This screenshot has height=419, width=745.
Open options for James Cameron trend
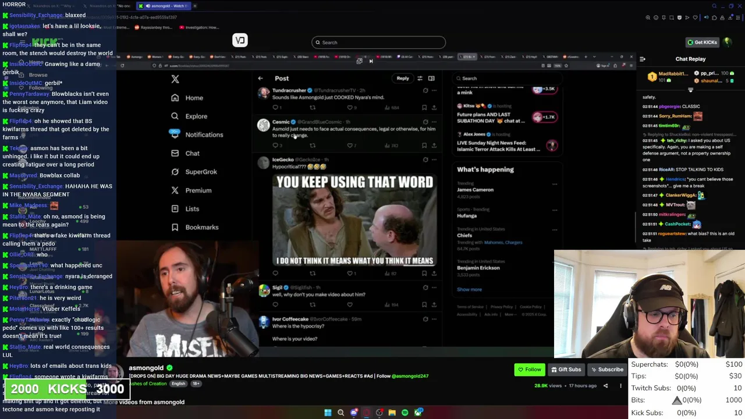pyautogui.click(x=554, y=184)
